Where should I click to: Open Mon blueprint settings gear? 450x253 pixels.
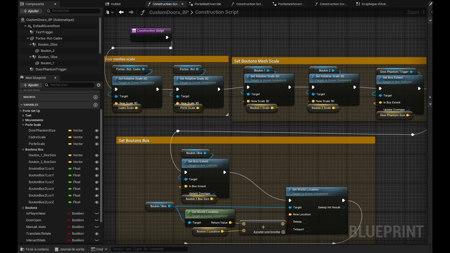coord(98,85)
